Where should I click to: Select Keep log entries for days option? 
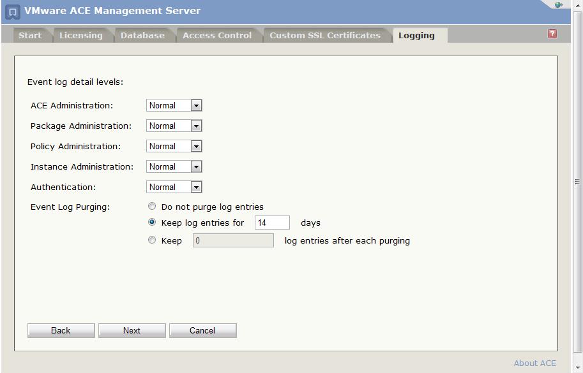(x=152, y=223)
